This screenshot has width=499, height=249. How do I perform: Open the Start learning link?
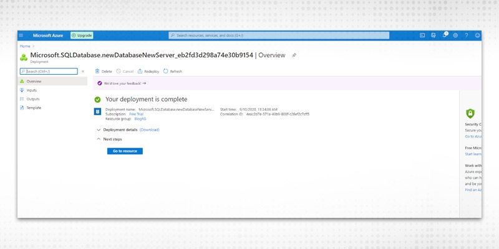coord(473,154)
